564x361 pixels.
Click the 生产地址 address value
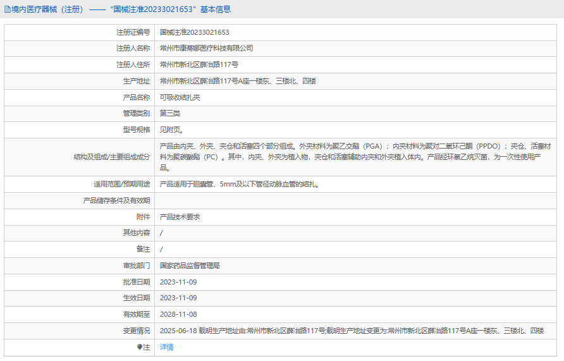(237, 81)
